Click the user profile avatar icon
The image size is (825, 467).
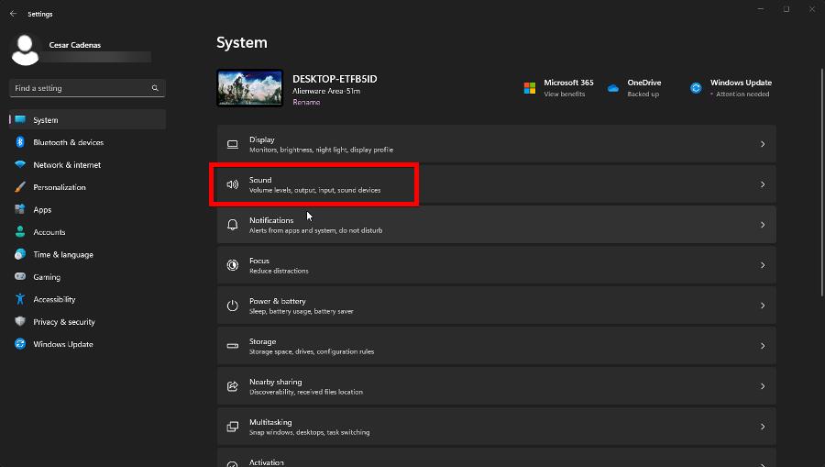[x=25, y=50]
